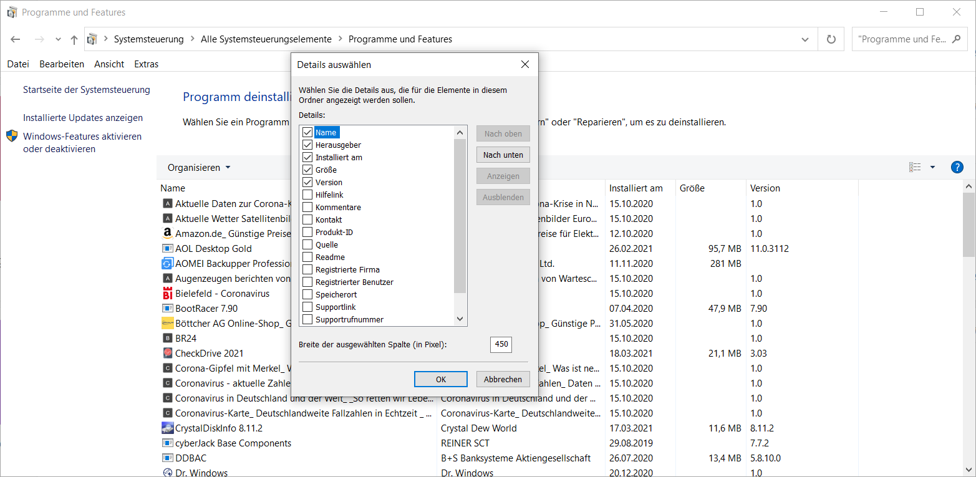Click the Windows-Features shield icon
976x477 pixels.
[12, 136]
